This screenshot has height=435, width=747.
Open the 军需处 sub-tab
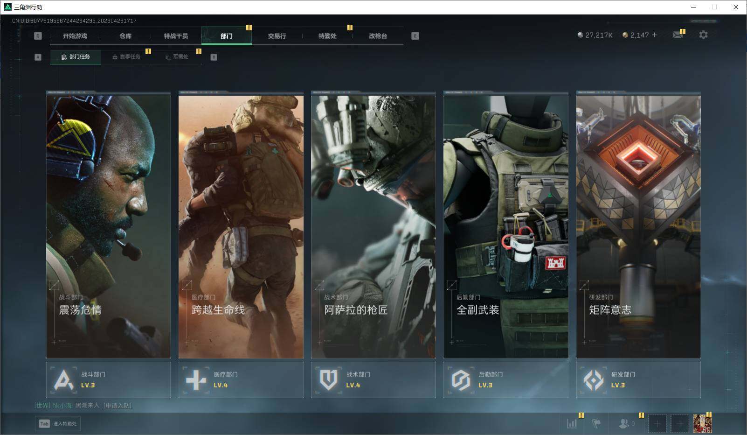tap(177, 57)
